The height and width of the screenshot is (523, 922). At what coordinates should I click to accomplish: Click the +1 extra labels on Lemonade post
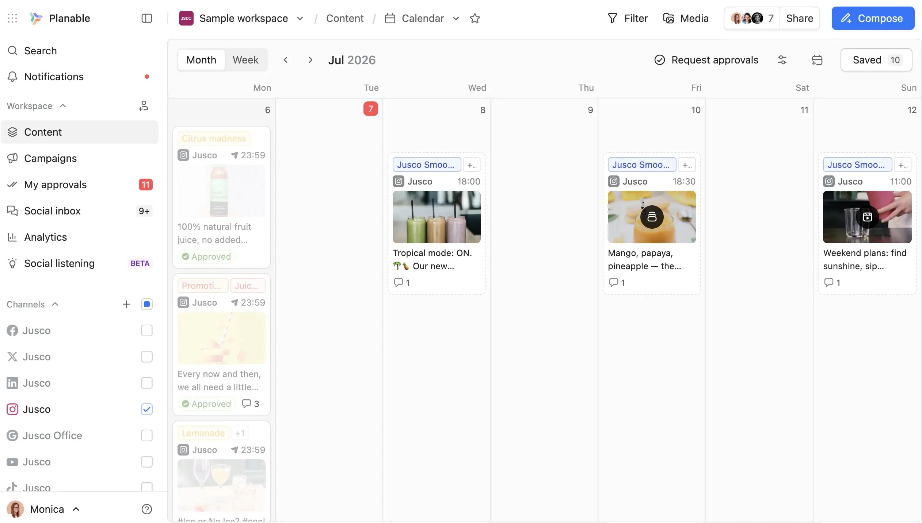point(240,433)
